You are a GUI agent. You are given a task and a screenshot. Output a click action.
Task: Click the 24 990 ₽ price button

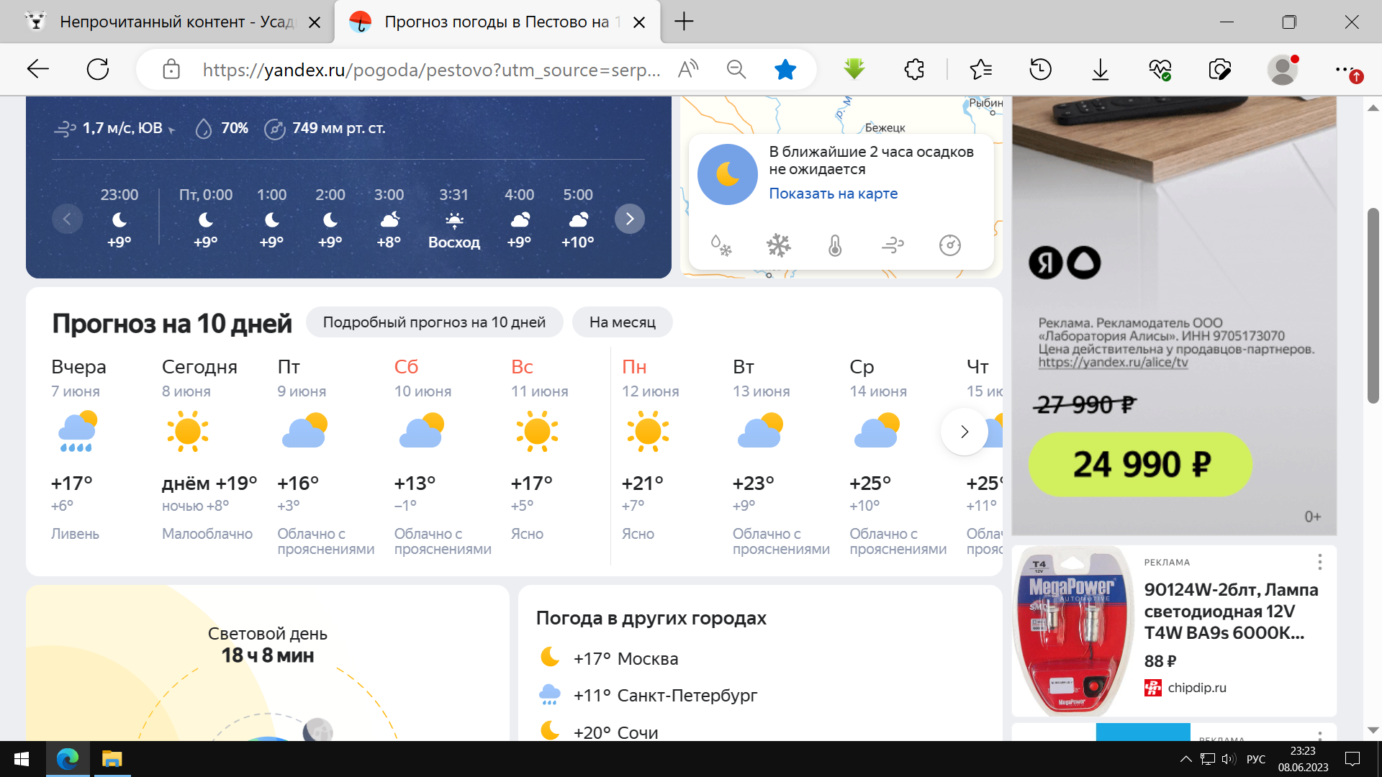[x=1140, y=465]
